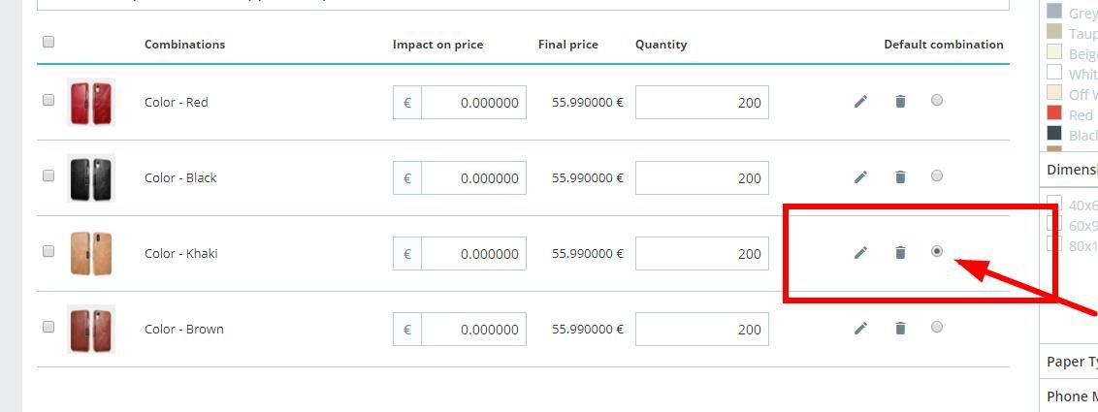Screen dimensions: 1098x412
Task: Expand the Paper Type attribute section
Action: (1071, 362)
